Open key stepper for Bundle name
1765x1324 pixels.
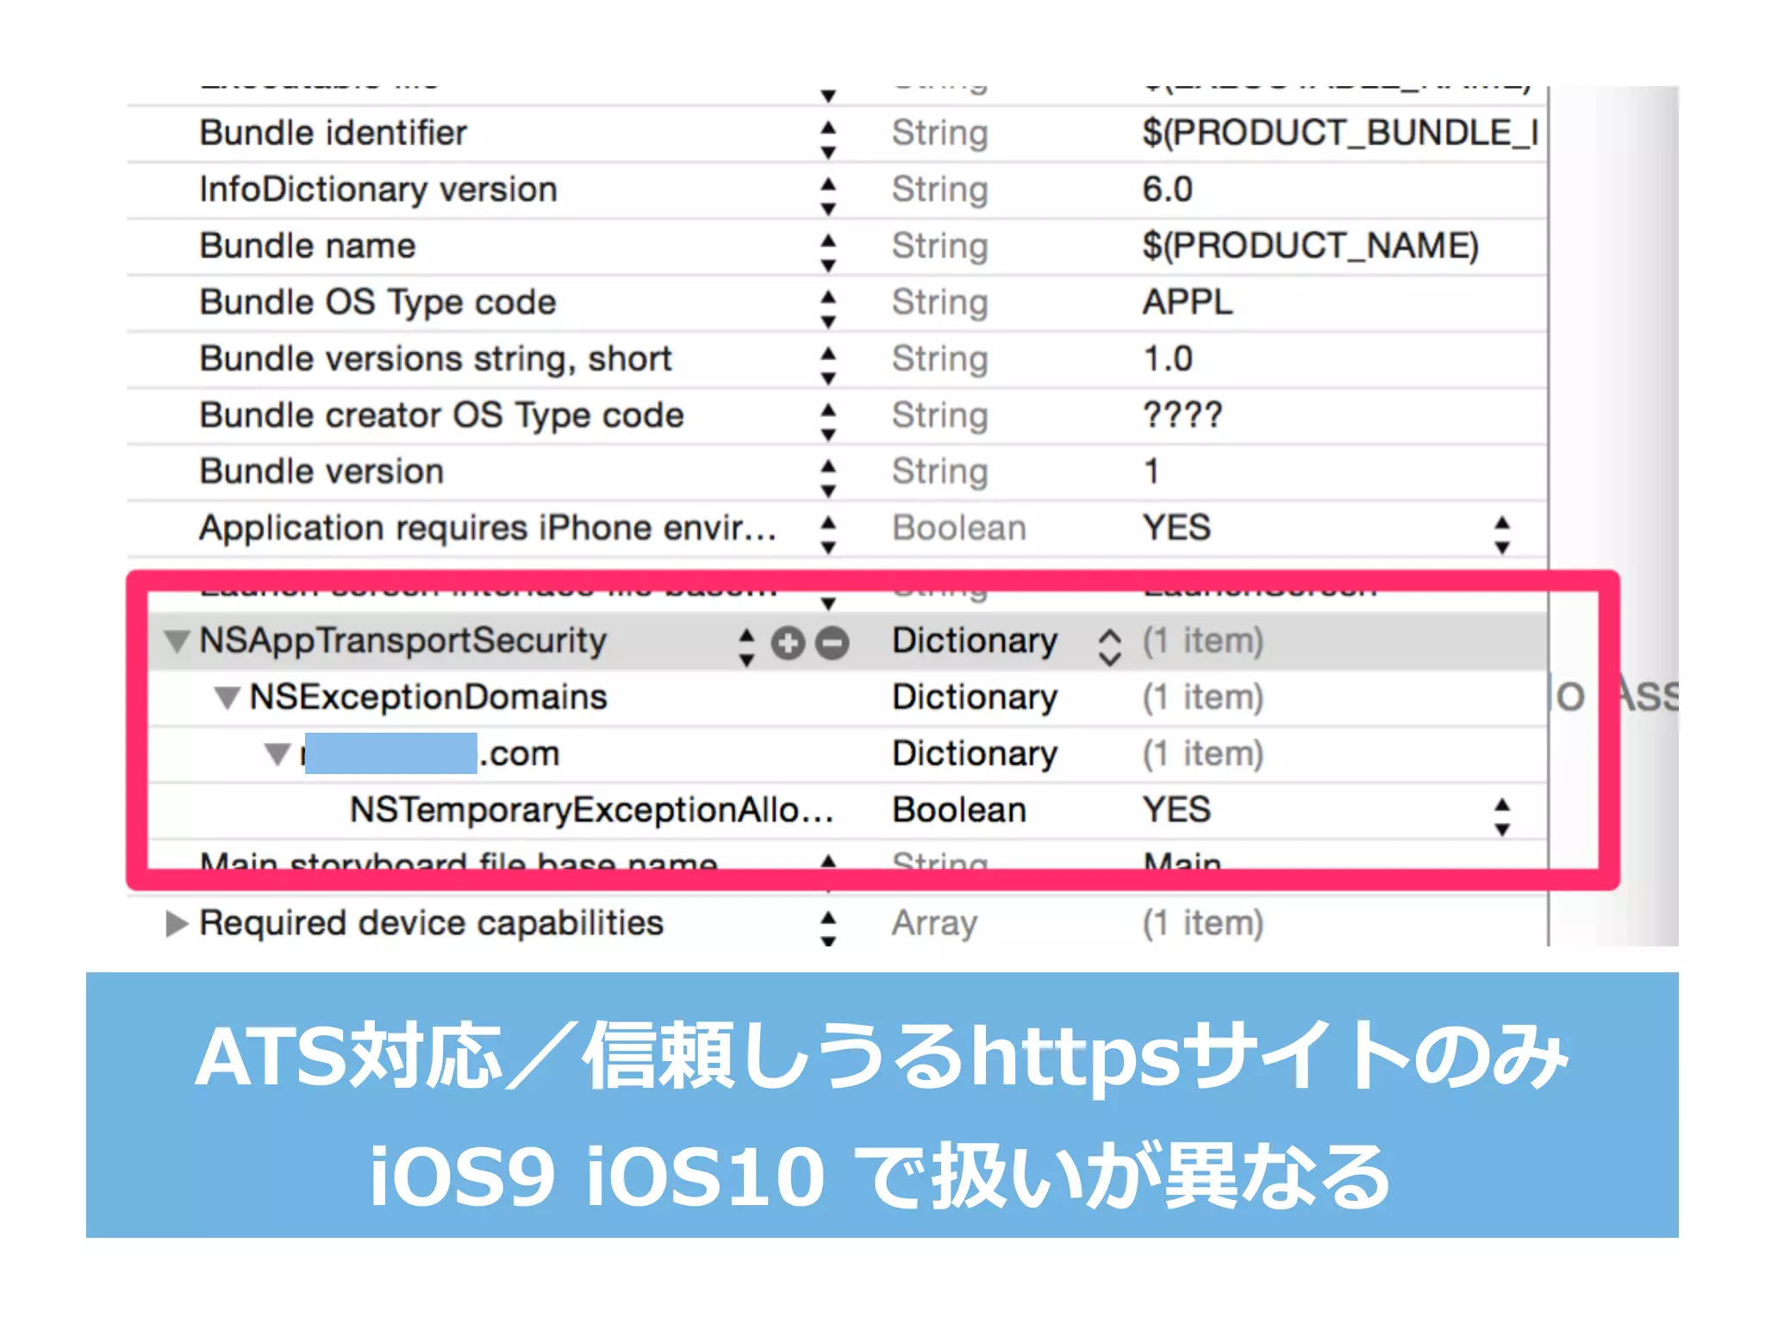(x=828, y=253)
